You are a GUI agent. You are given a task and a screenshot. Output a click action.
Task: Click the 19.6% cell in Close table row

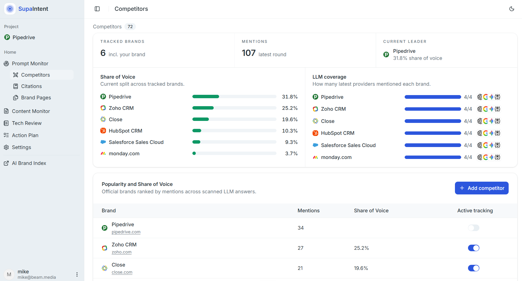click(x=361, y=268)
